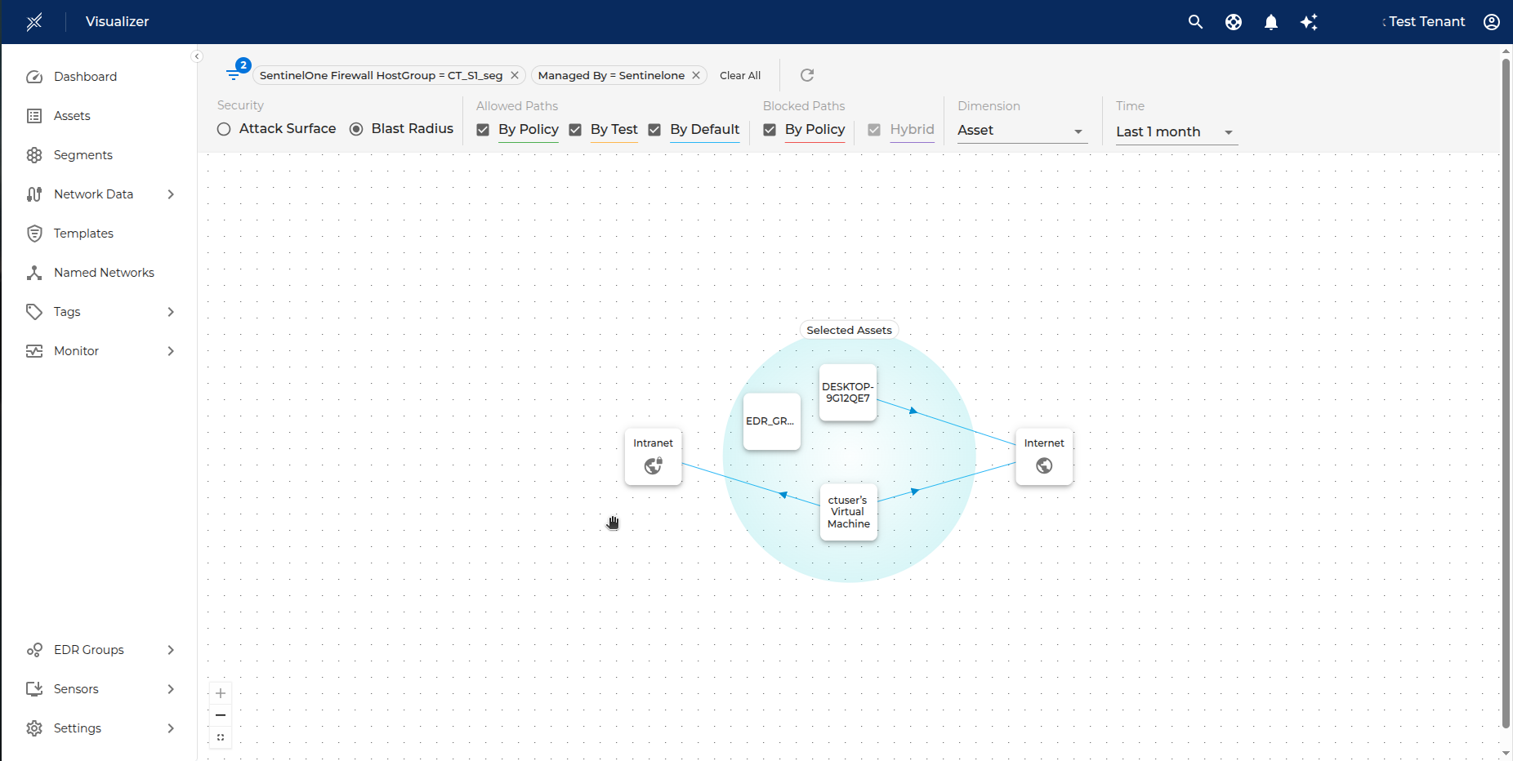1513x761 pixels.
Task: Click the search magnifier icon
Action: pyautogui.click(x=1195, y=22)
